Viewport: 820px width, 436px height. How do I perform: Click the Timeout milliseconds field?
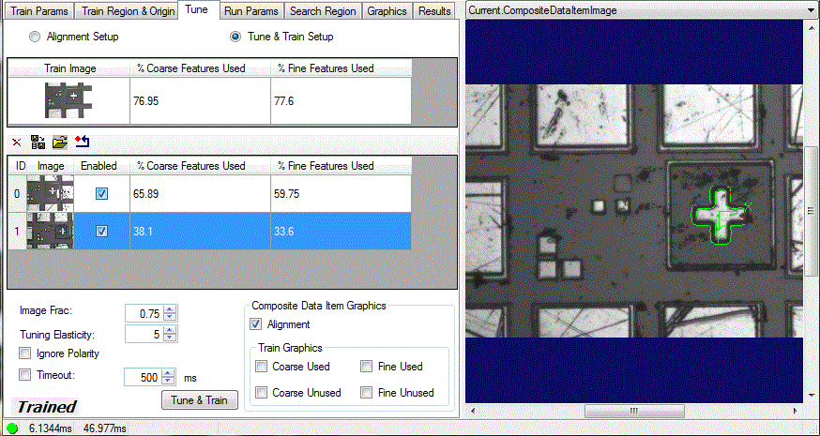click(144, 376)
